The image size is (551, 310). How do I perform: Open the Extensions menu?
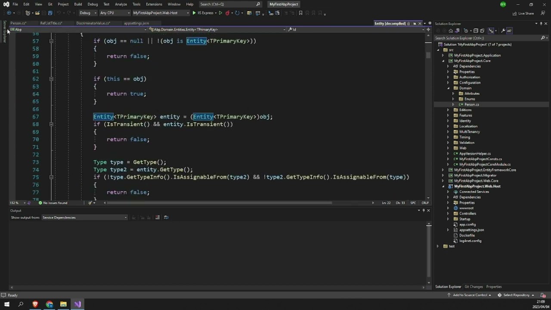tap(154, 4)
